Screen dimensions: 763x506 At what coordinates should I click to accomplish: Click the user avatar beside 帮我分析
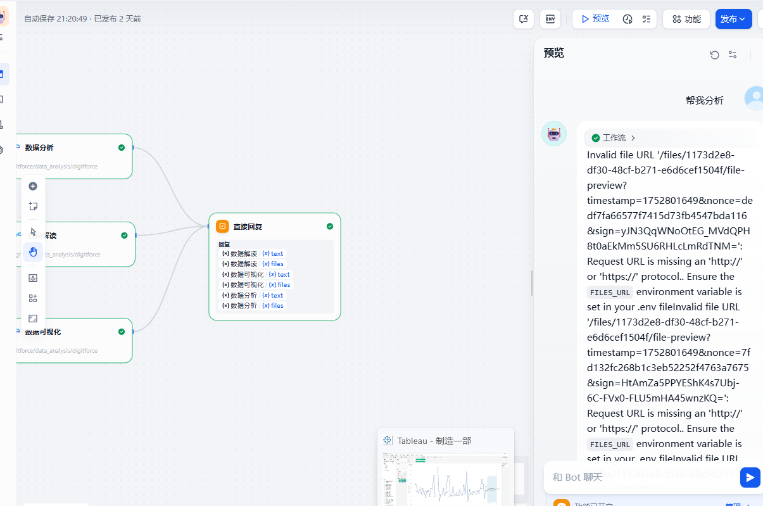[x=754, y=99]
